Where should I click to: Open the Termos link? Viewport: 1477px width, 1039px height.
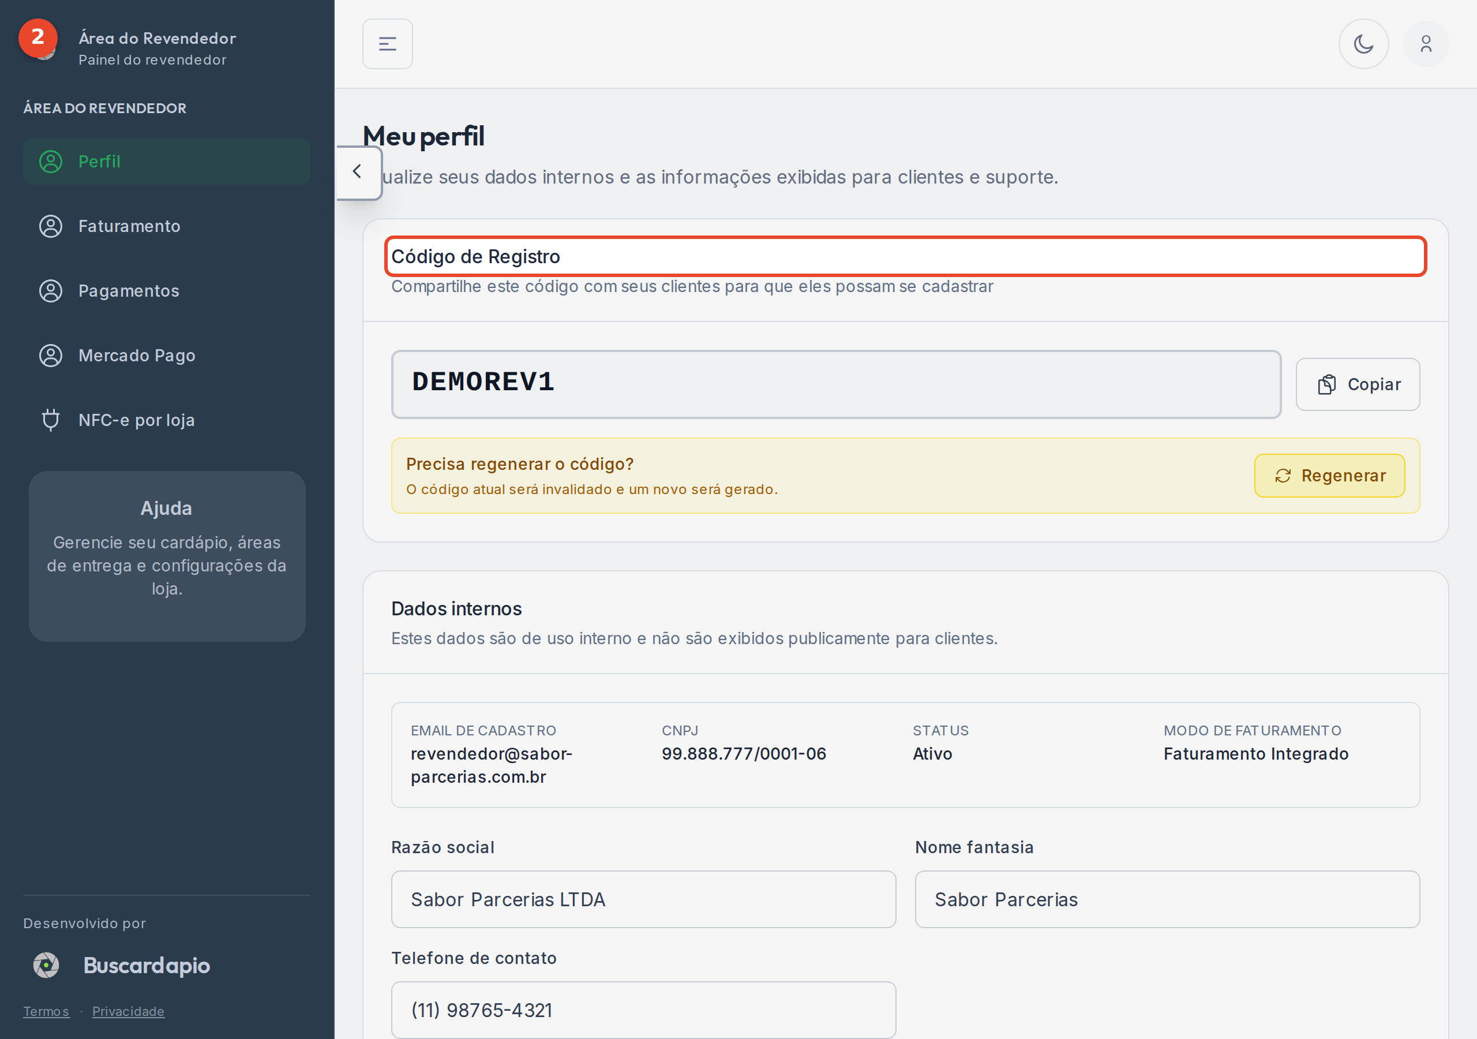[x=46, y=1011]
